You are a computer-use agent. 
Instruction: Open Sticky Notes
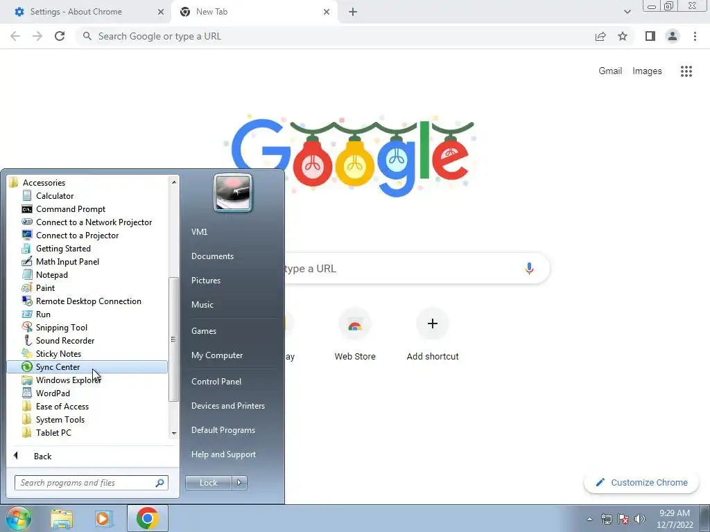58,353
